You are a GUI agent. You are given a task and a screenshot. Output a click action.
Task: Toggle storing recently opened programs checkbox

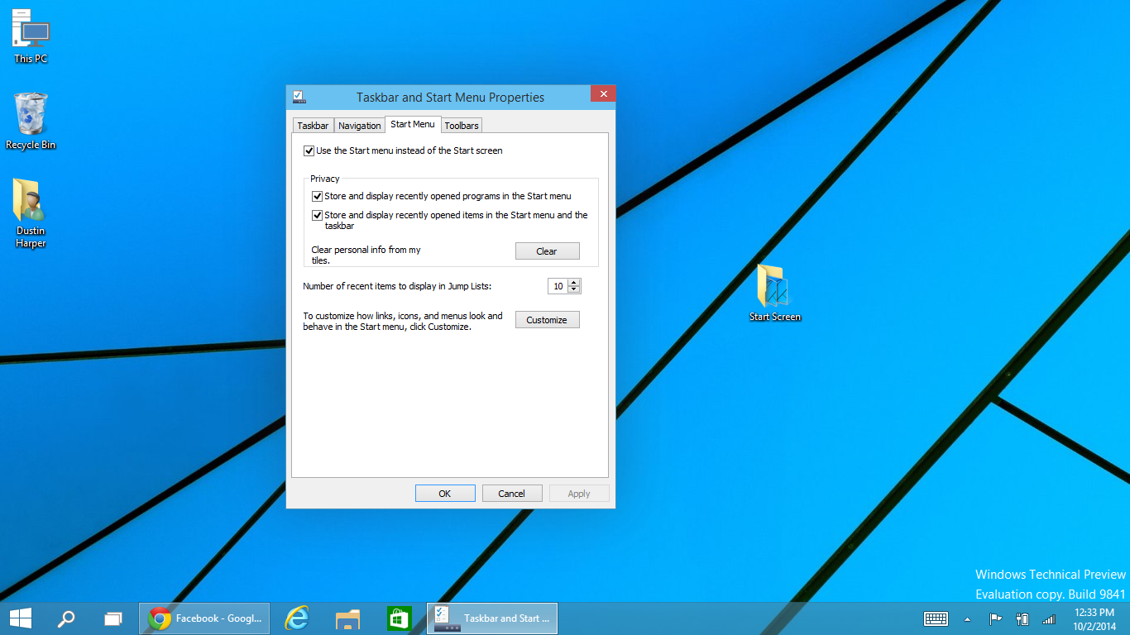click(317, 196)
